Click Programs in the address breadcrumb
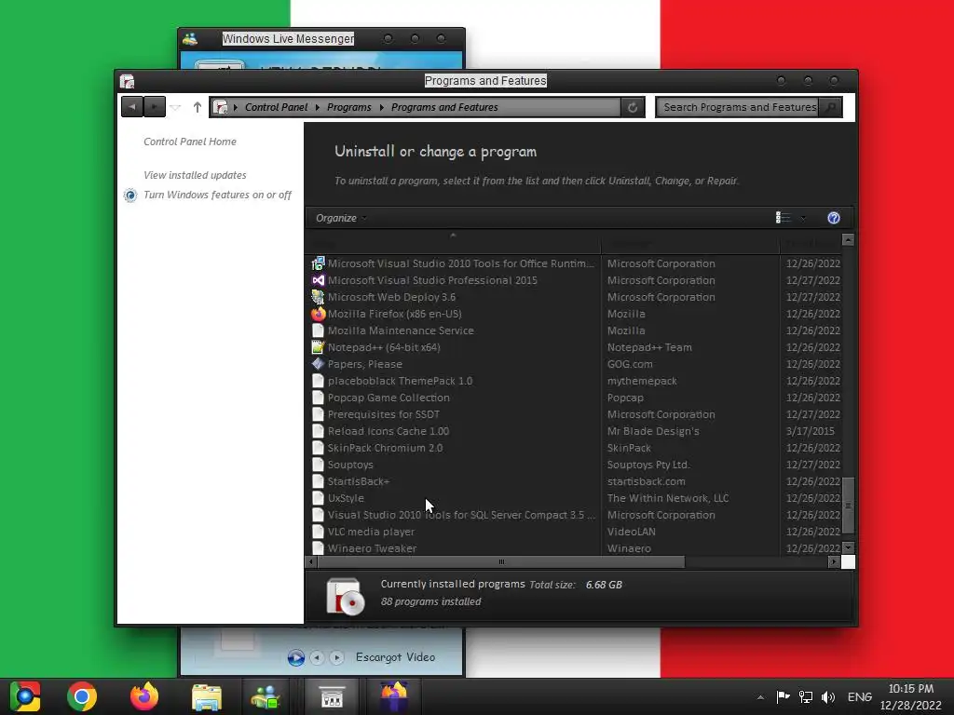The height and width of the screenshot is (715, 954). [x=348, y=107]
